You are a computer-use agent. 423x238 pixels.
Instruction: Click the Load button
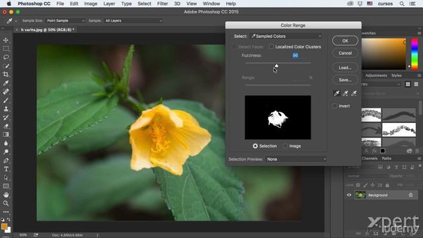345,67
